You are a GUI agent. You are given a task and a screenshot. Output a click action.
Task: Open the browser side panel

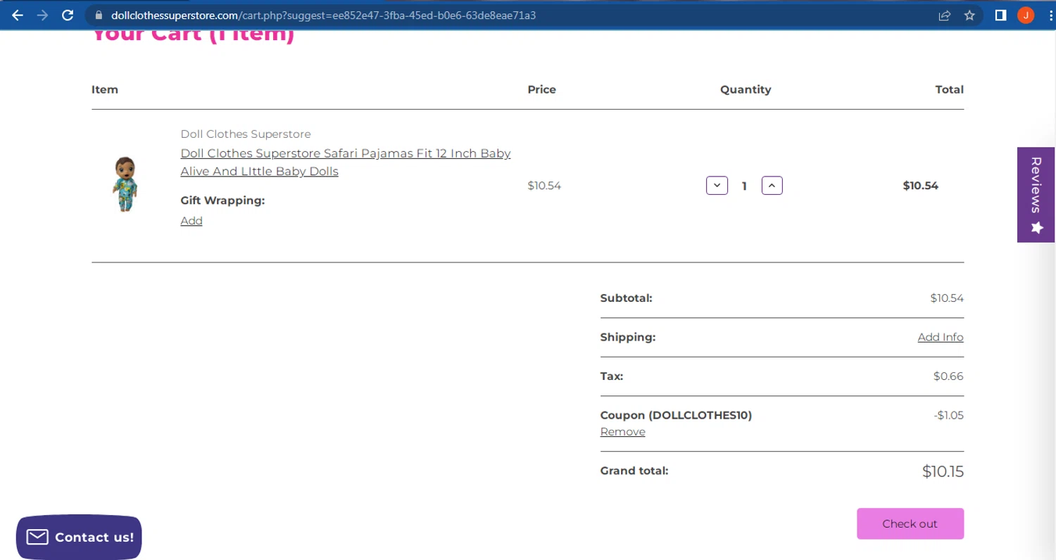tap(1000, 15)
